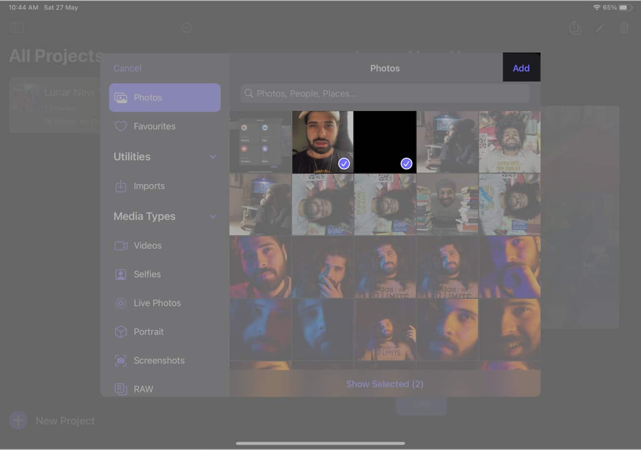Click the All Projects heading
This screenshot has width=641, height=450.
[x=56, y=56]
